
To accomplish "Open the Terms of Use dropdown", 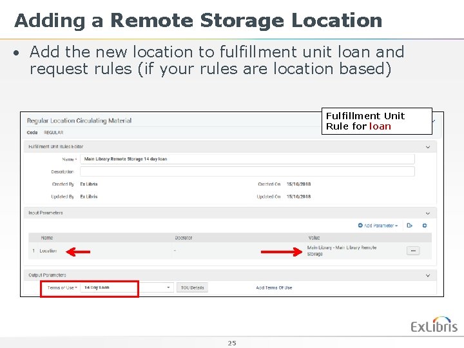I will 127,287.
